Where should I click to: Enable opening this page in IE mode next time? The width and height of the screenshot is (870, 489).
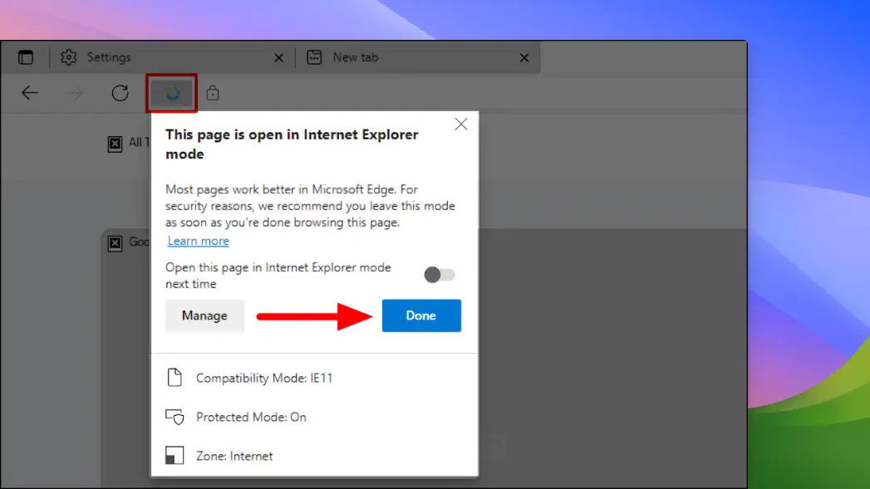tap(439, 274)
